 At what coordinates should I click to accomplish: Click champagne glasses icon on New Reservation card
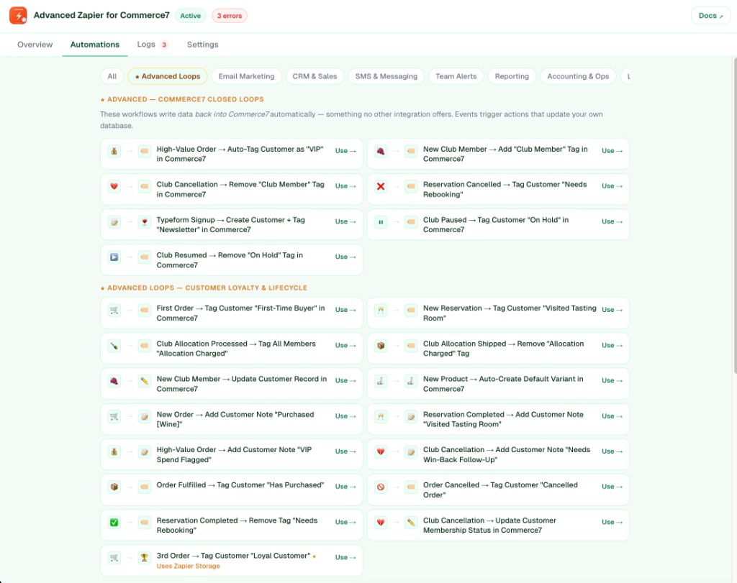(x=381, y=311)
